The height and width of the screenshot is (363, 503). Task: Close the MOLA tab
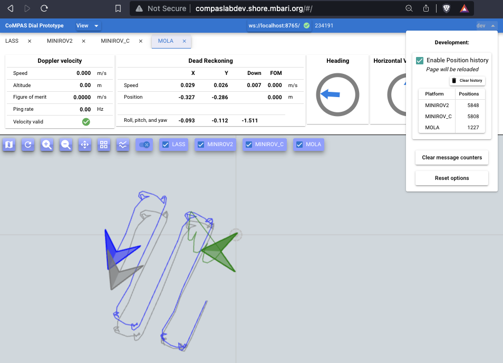pos(185,41)
